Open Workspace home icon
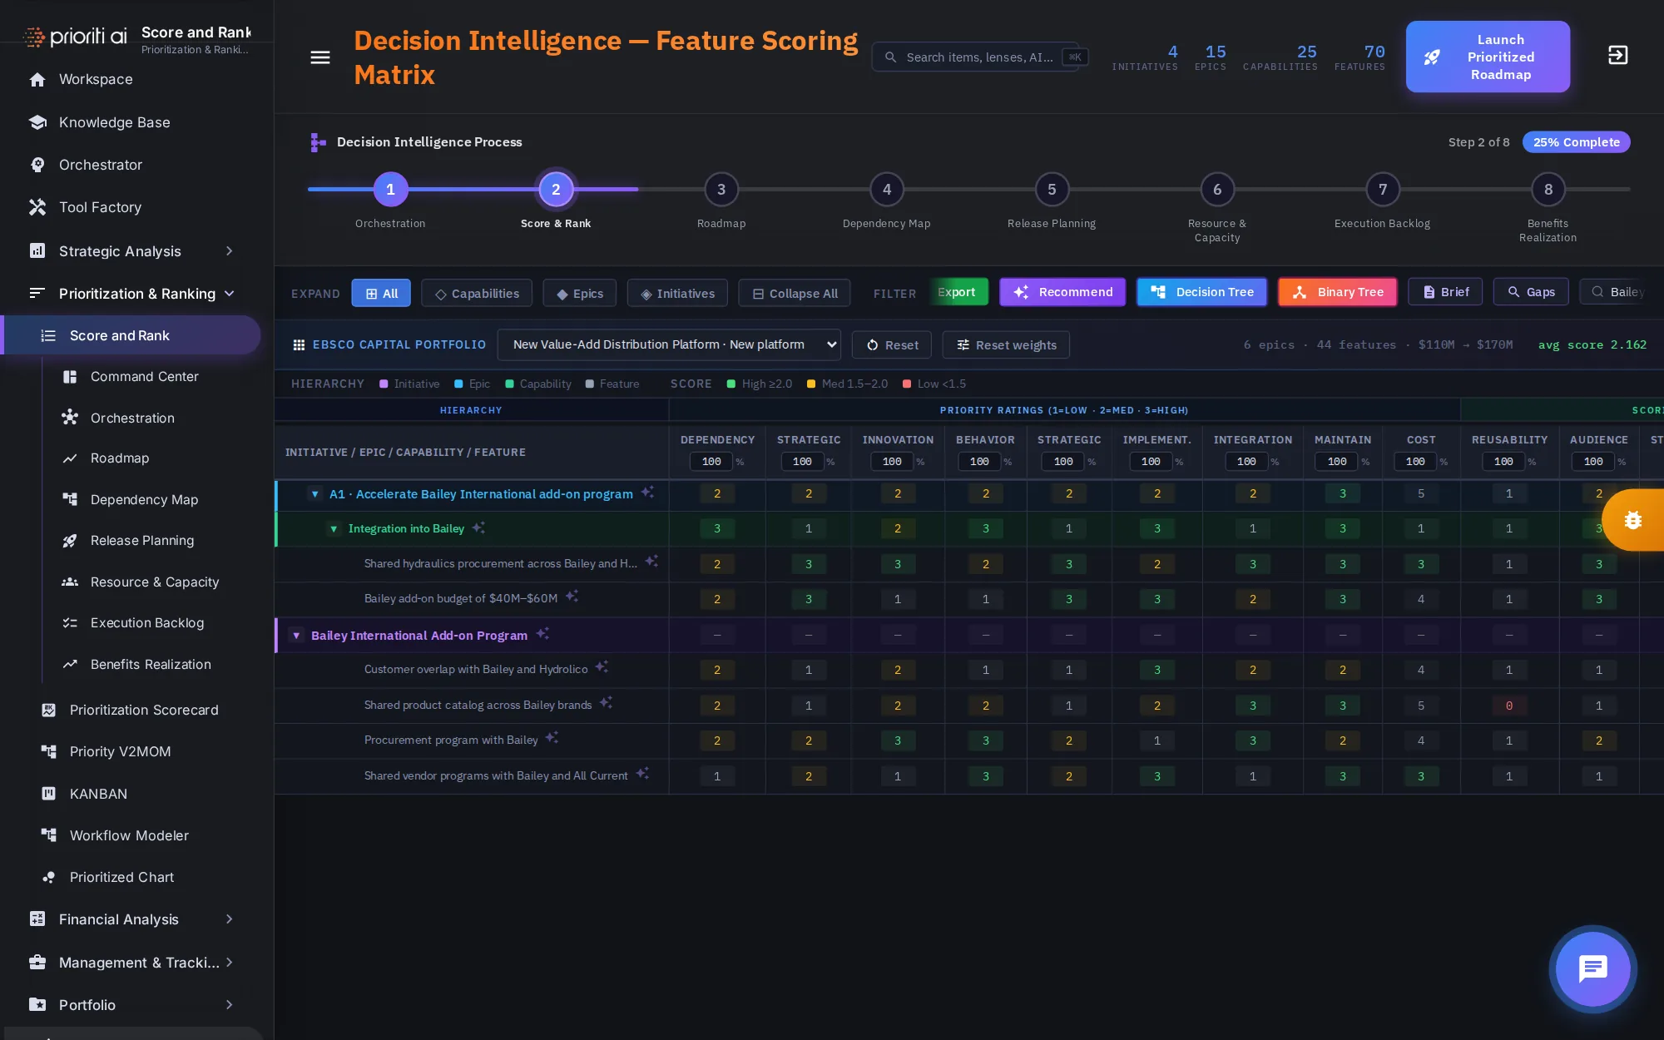 coord(37,80)
